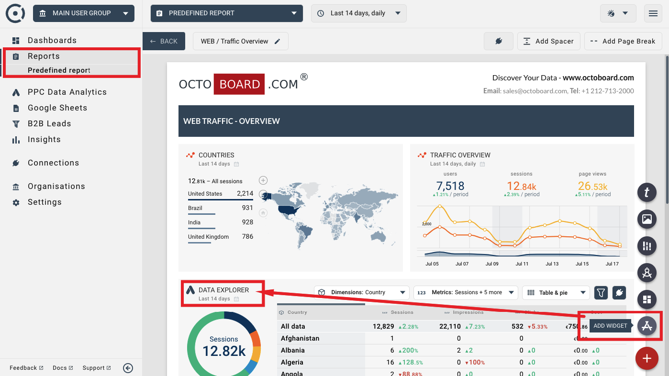Open Google Sheets section

pyautogui.click(x=57, y=108)
